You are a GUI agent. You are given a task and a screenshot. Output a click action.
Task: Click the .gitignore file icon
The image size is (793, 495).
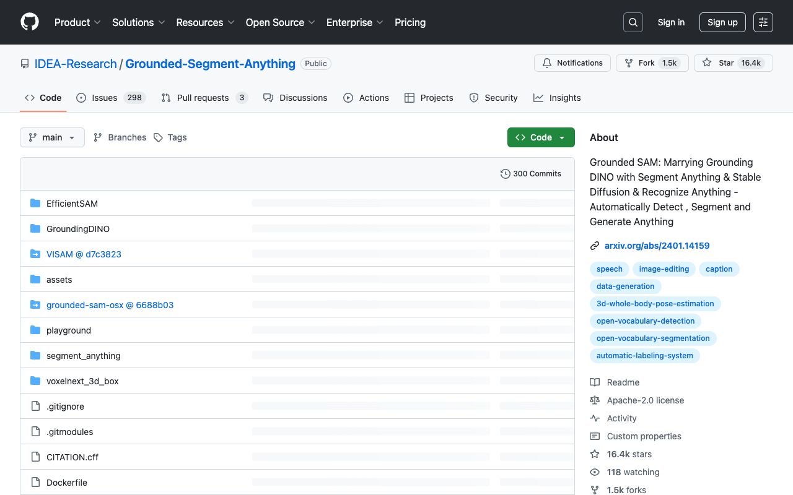coord(35,407)
